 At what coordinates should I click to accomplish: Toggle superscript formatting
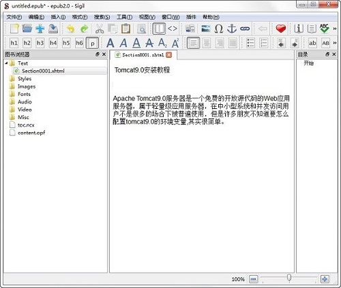pyautogui.click(x=175, y=43)
